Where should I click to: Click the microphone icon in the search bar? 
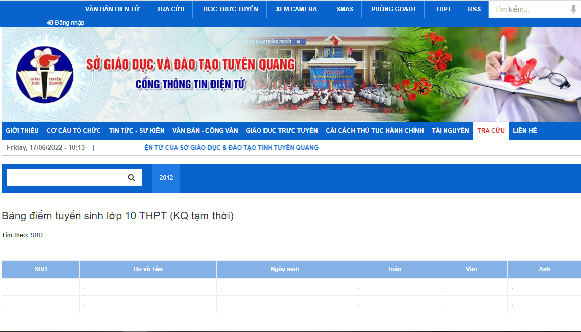(x=573, y=9)
